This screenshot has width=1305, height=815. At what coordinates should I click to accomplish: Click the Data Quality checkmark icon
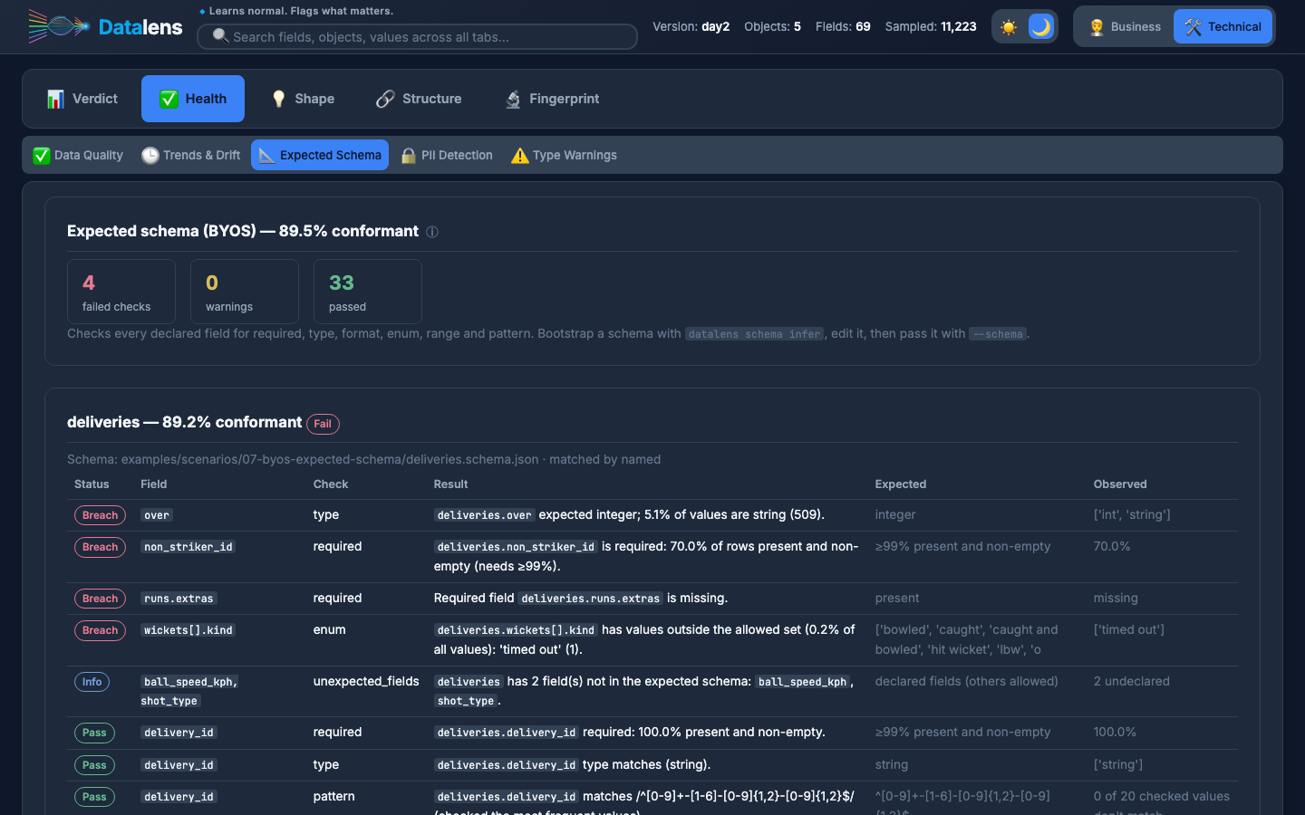42,156
